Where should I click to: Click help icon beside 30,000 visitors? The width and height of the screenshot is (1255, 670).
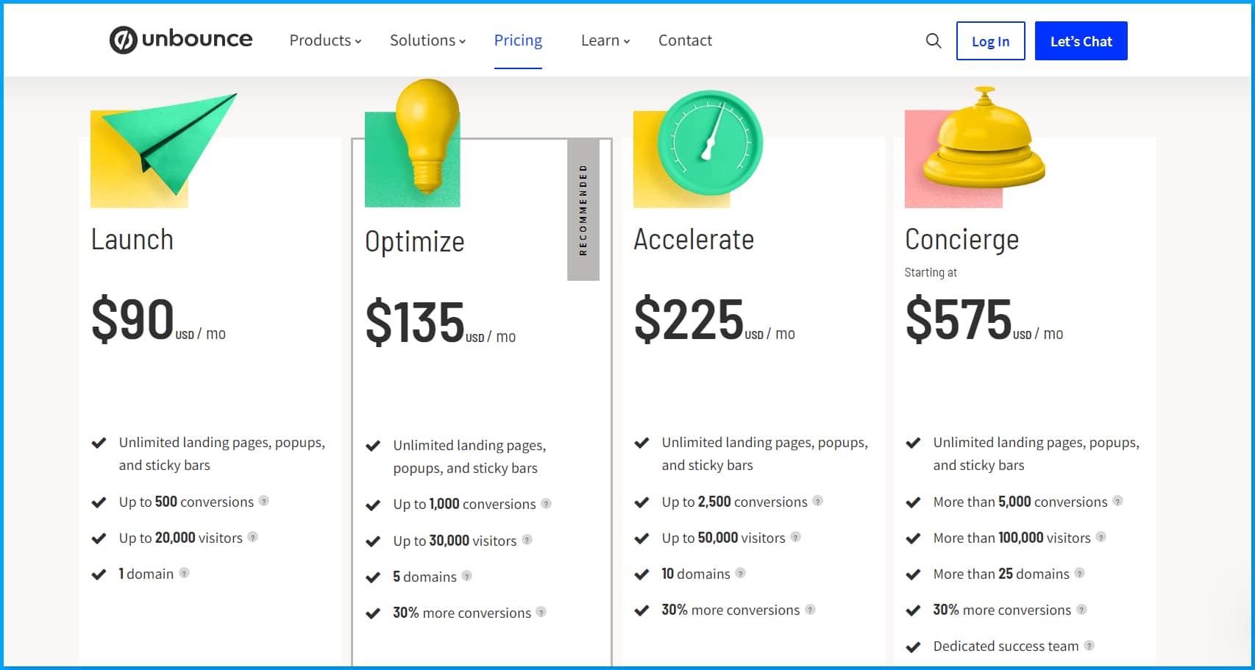(x=527, y=540)
